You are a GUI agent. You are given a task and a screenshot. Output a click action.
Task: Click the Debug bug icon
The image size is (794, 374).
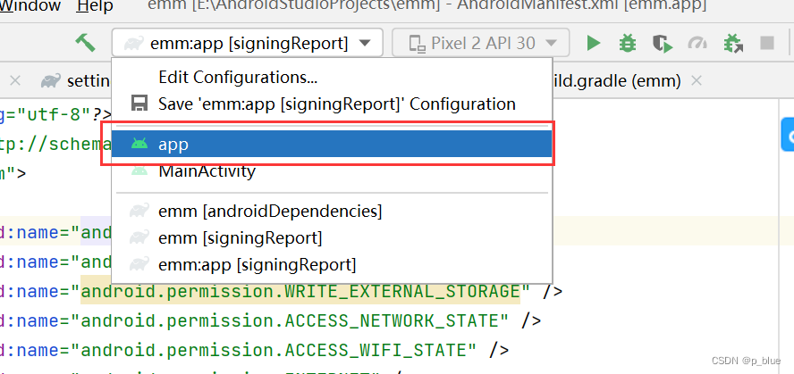pos(628,44)
